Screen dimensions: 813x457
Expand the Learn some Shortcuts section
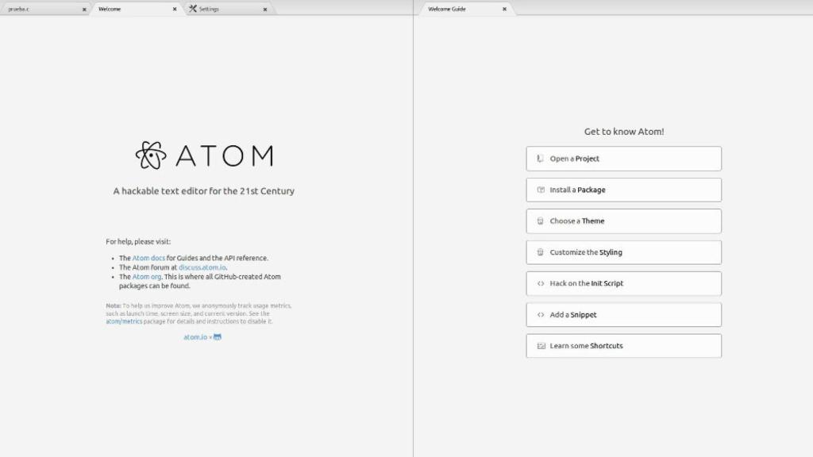pyautogui.click(x=623, y=346)
